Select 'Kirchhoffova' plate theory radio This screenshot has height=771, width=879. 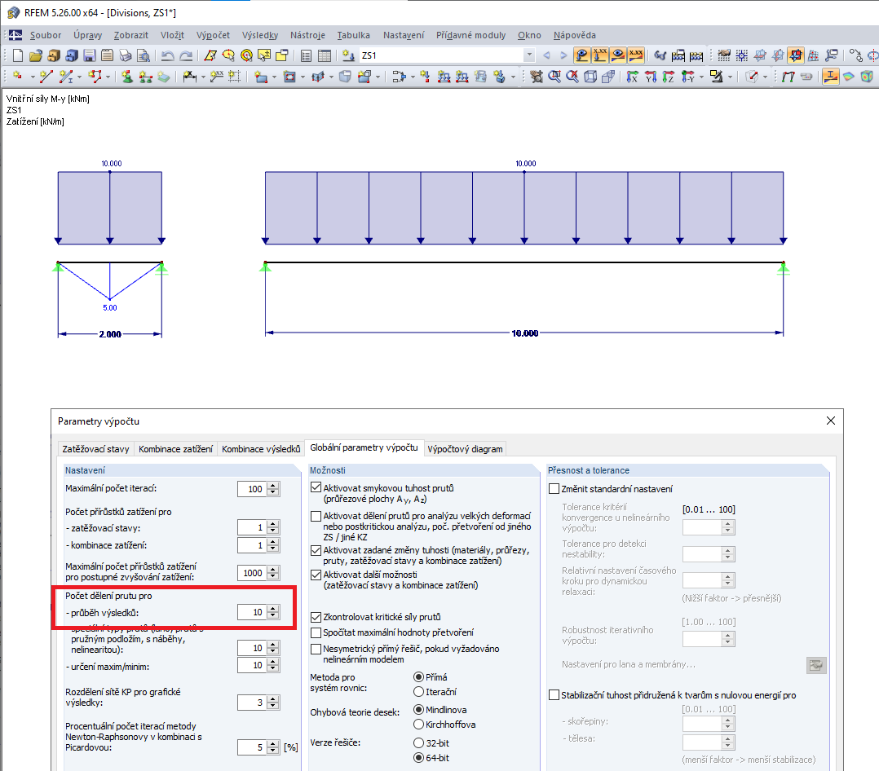(418, 725)
